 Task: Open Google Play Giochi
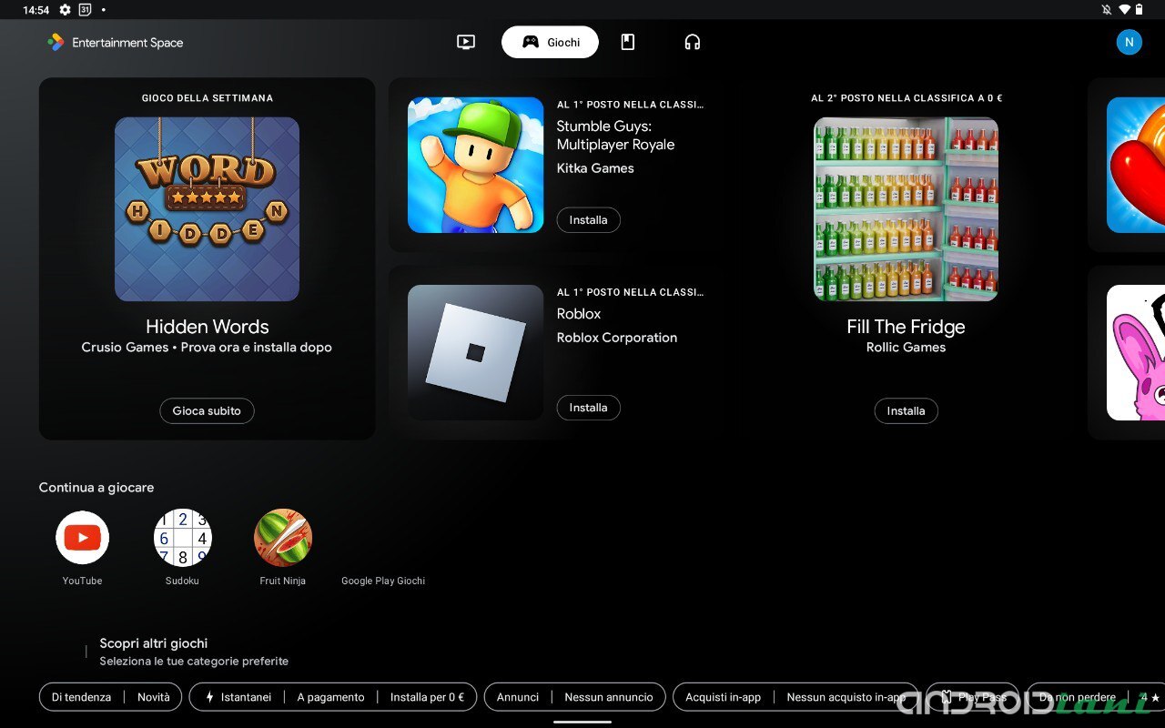[383, 581]
